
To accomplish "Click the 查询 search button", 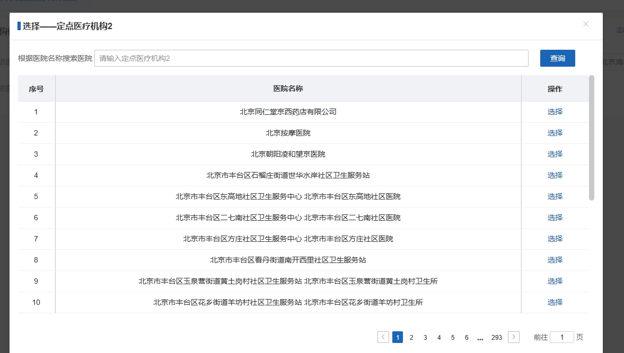I will click(557, 58).
